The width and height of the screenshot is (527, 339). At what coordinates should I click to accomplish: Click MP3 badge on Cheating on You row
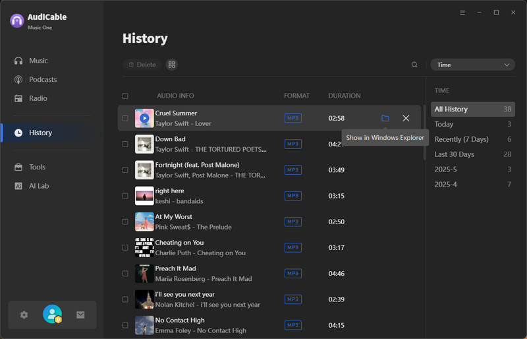(x=293, y=248)
